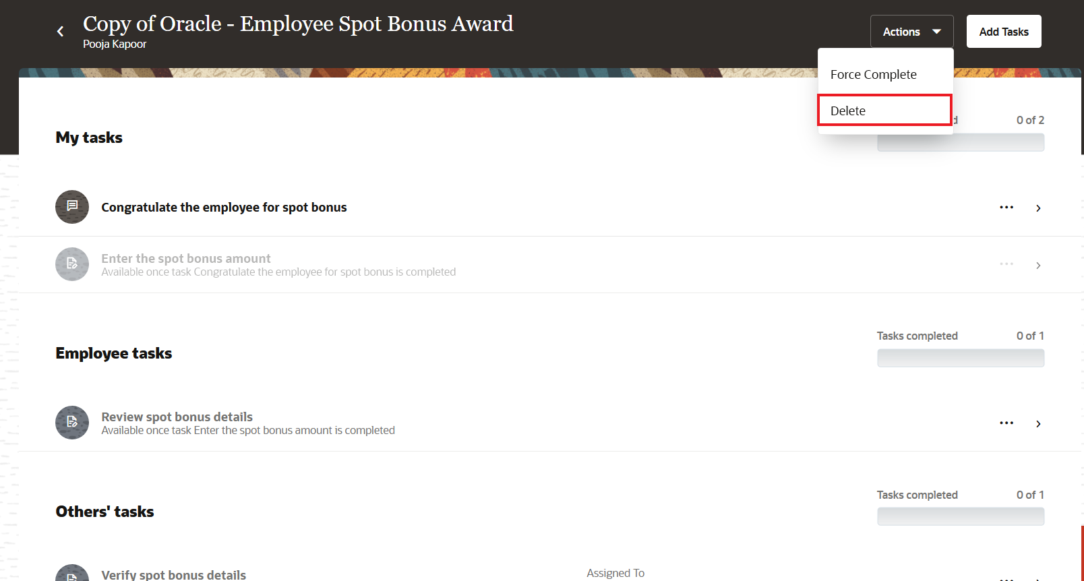Screen dimensions: 1084x581
Task: Open the Actions dropdown menu
Action: (911, 32)
